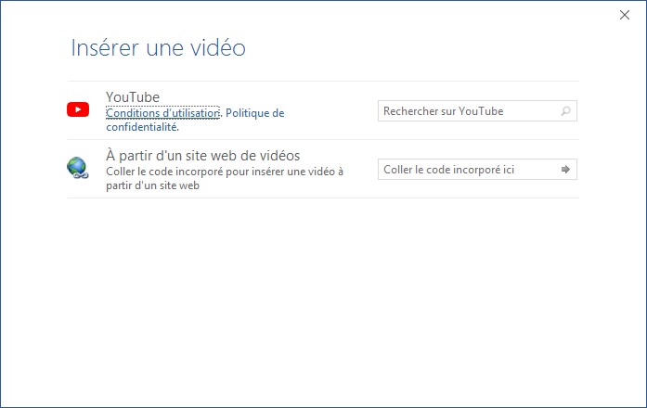Viewport: 647px width, 408px height.
Task: Click the YouTube heading text
Action: (x=133, y=96)
